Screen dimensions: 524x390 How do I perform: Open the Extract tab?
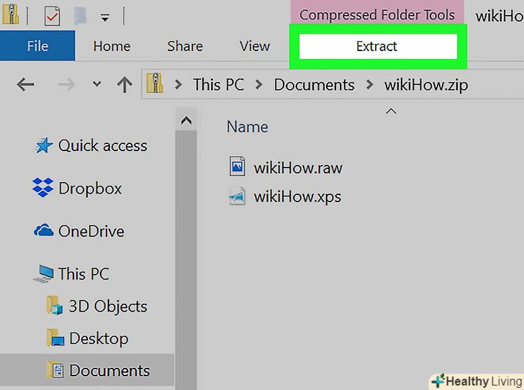(x=378, y=46)
